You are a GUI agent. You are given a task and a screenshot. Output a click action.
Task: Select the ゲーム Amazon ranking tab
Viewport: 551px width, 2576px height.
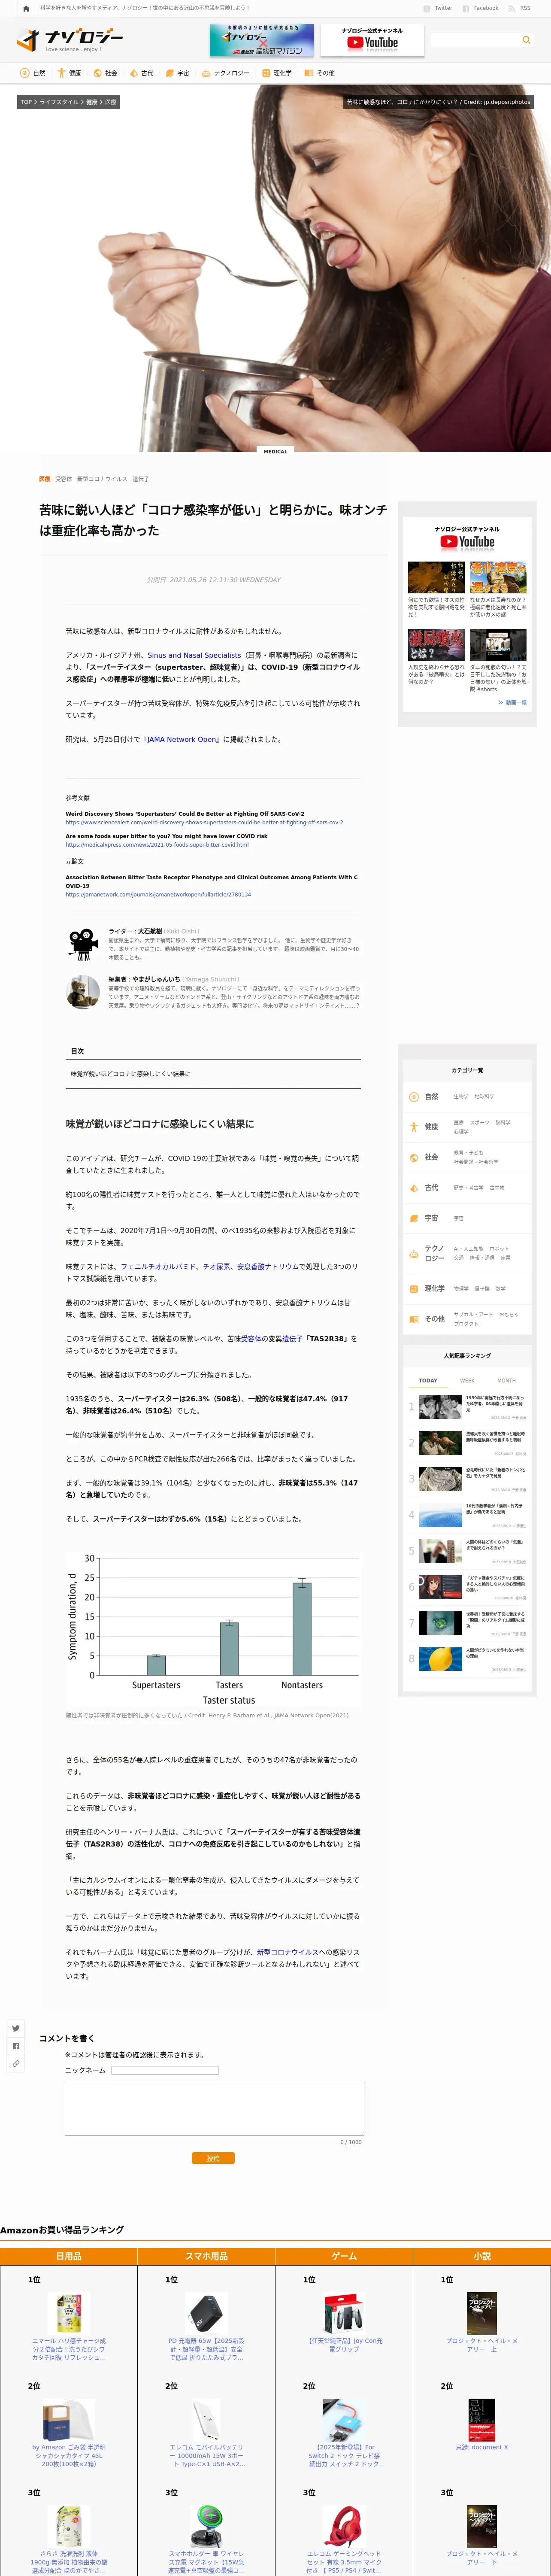pos(344,2256)
